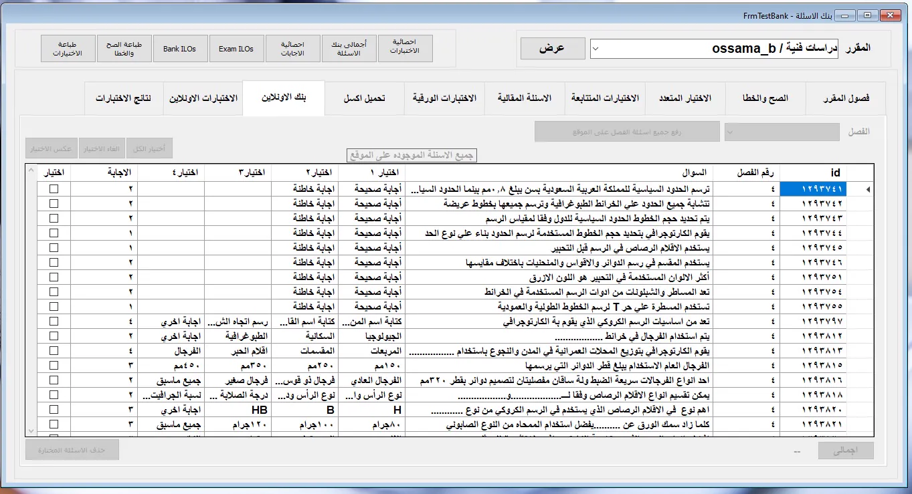
Task: Click جميع الاسئلة الموجوده على الموقع button
Action: 412,155
